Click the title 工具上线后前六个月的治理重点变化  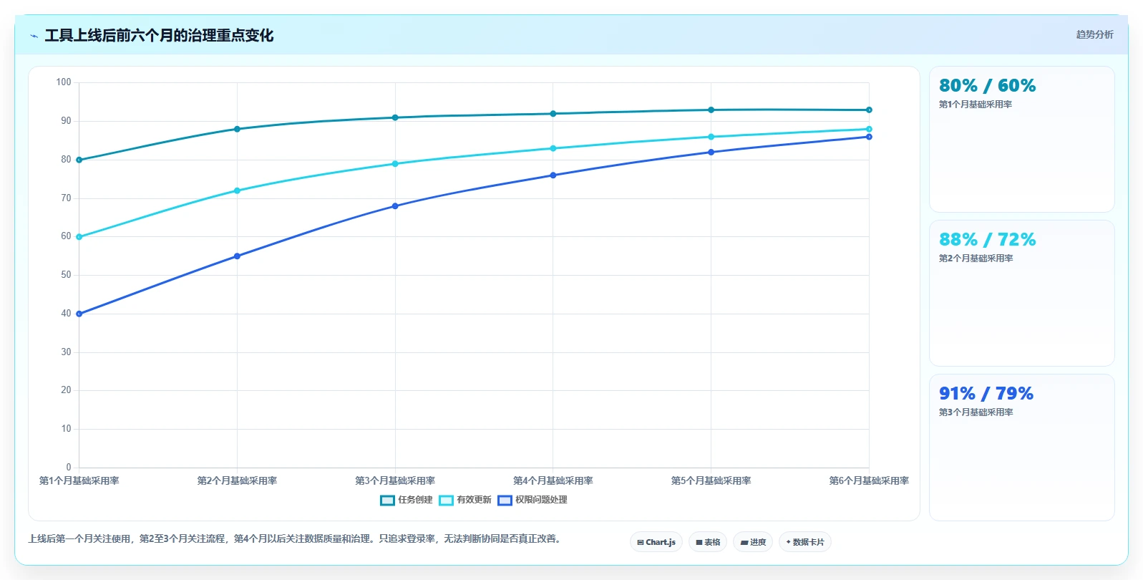click(159, 36)
